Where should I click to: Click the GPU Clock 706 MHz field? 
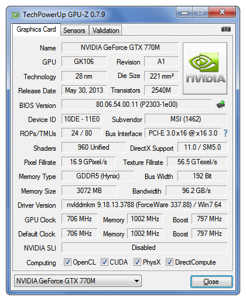coord(79,219)
